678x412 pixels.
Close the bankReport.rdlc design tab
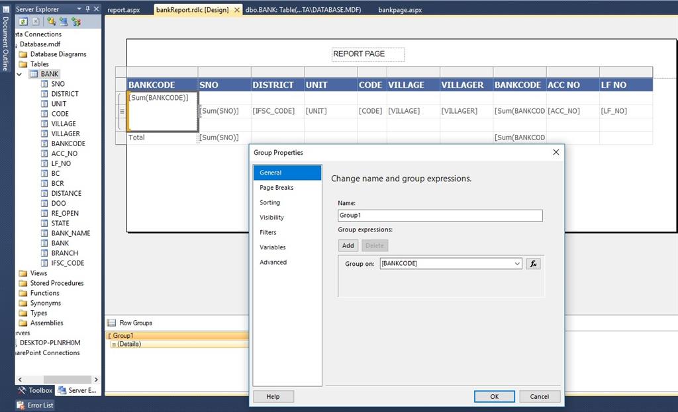point(237,10)
